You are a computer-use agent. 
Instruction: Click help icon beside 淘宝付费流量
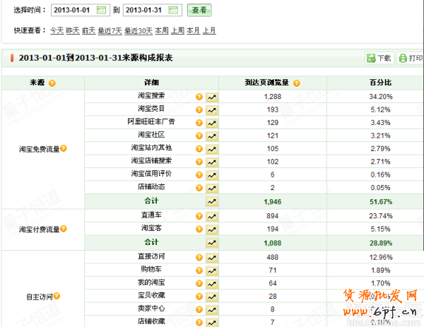coord(64,229)
